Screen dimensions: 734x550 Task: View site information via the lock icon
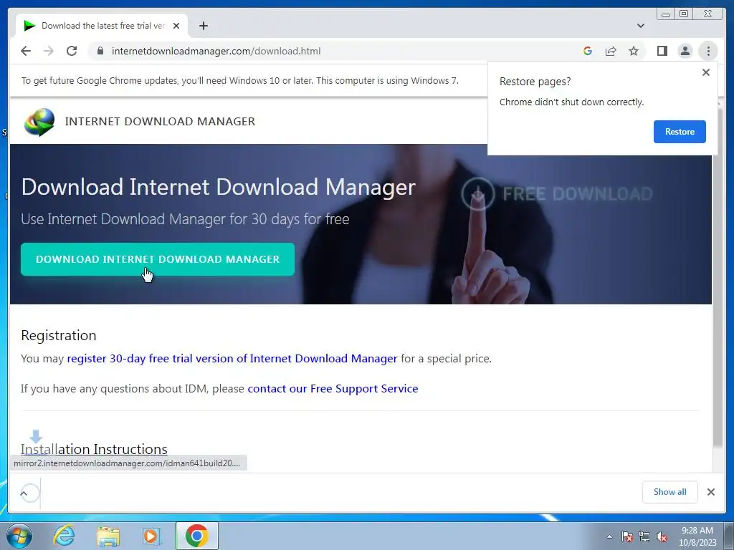(100, 51)
